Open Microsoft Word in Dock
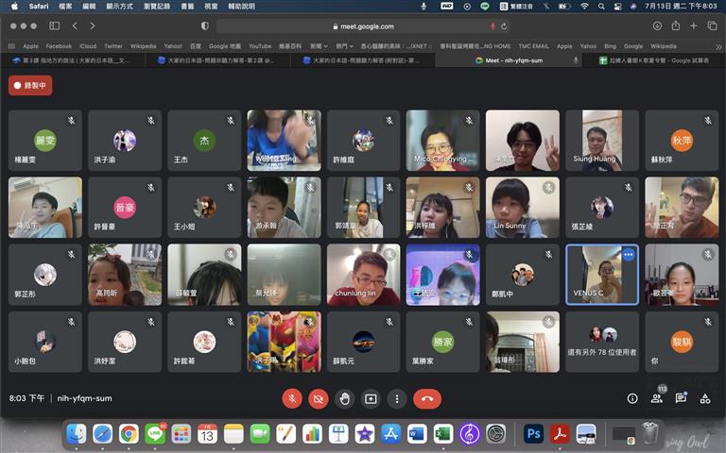Screen dimensions: 726x453 pyautogui.click(x=417, y=434)
